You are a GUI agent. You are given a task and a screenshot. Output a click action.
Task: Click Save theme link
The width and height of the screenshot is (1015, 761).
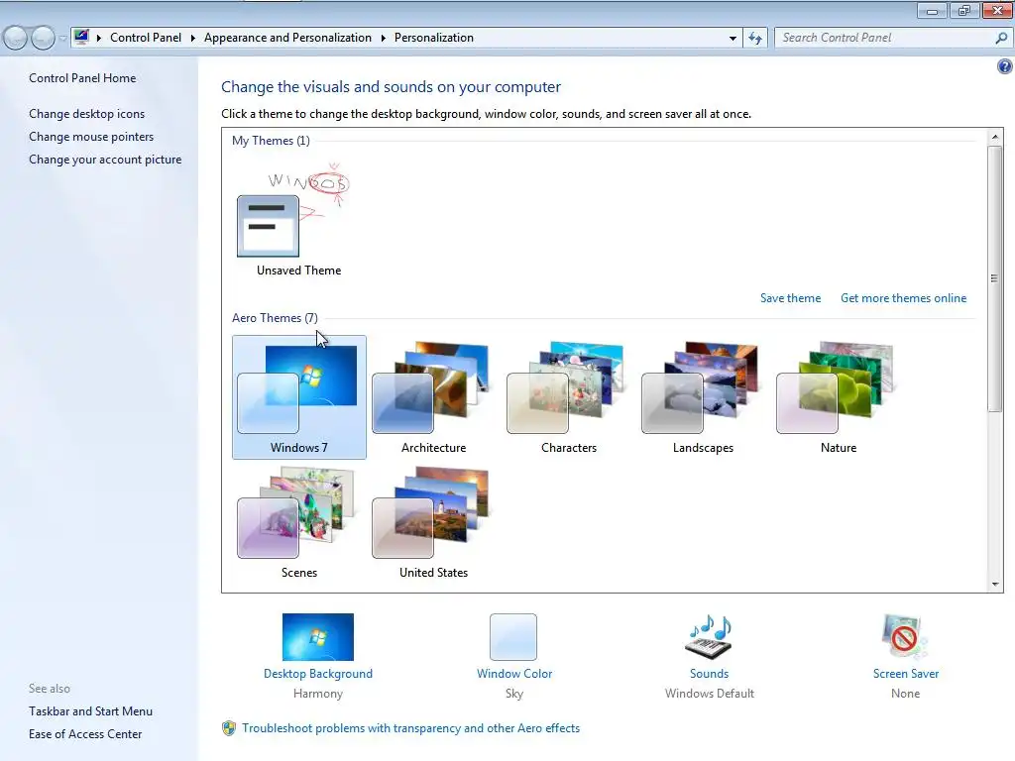pos(790,298)
